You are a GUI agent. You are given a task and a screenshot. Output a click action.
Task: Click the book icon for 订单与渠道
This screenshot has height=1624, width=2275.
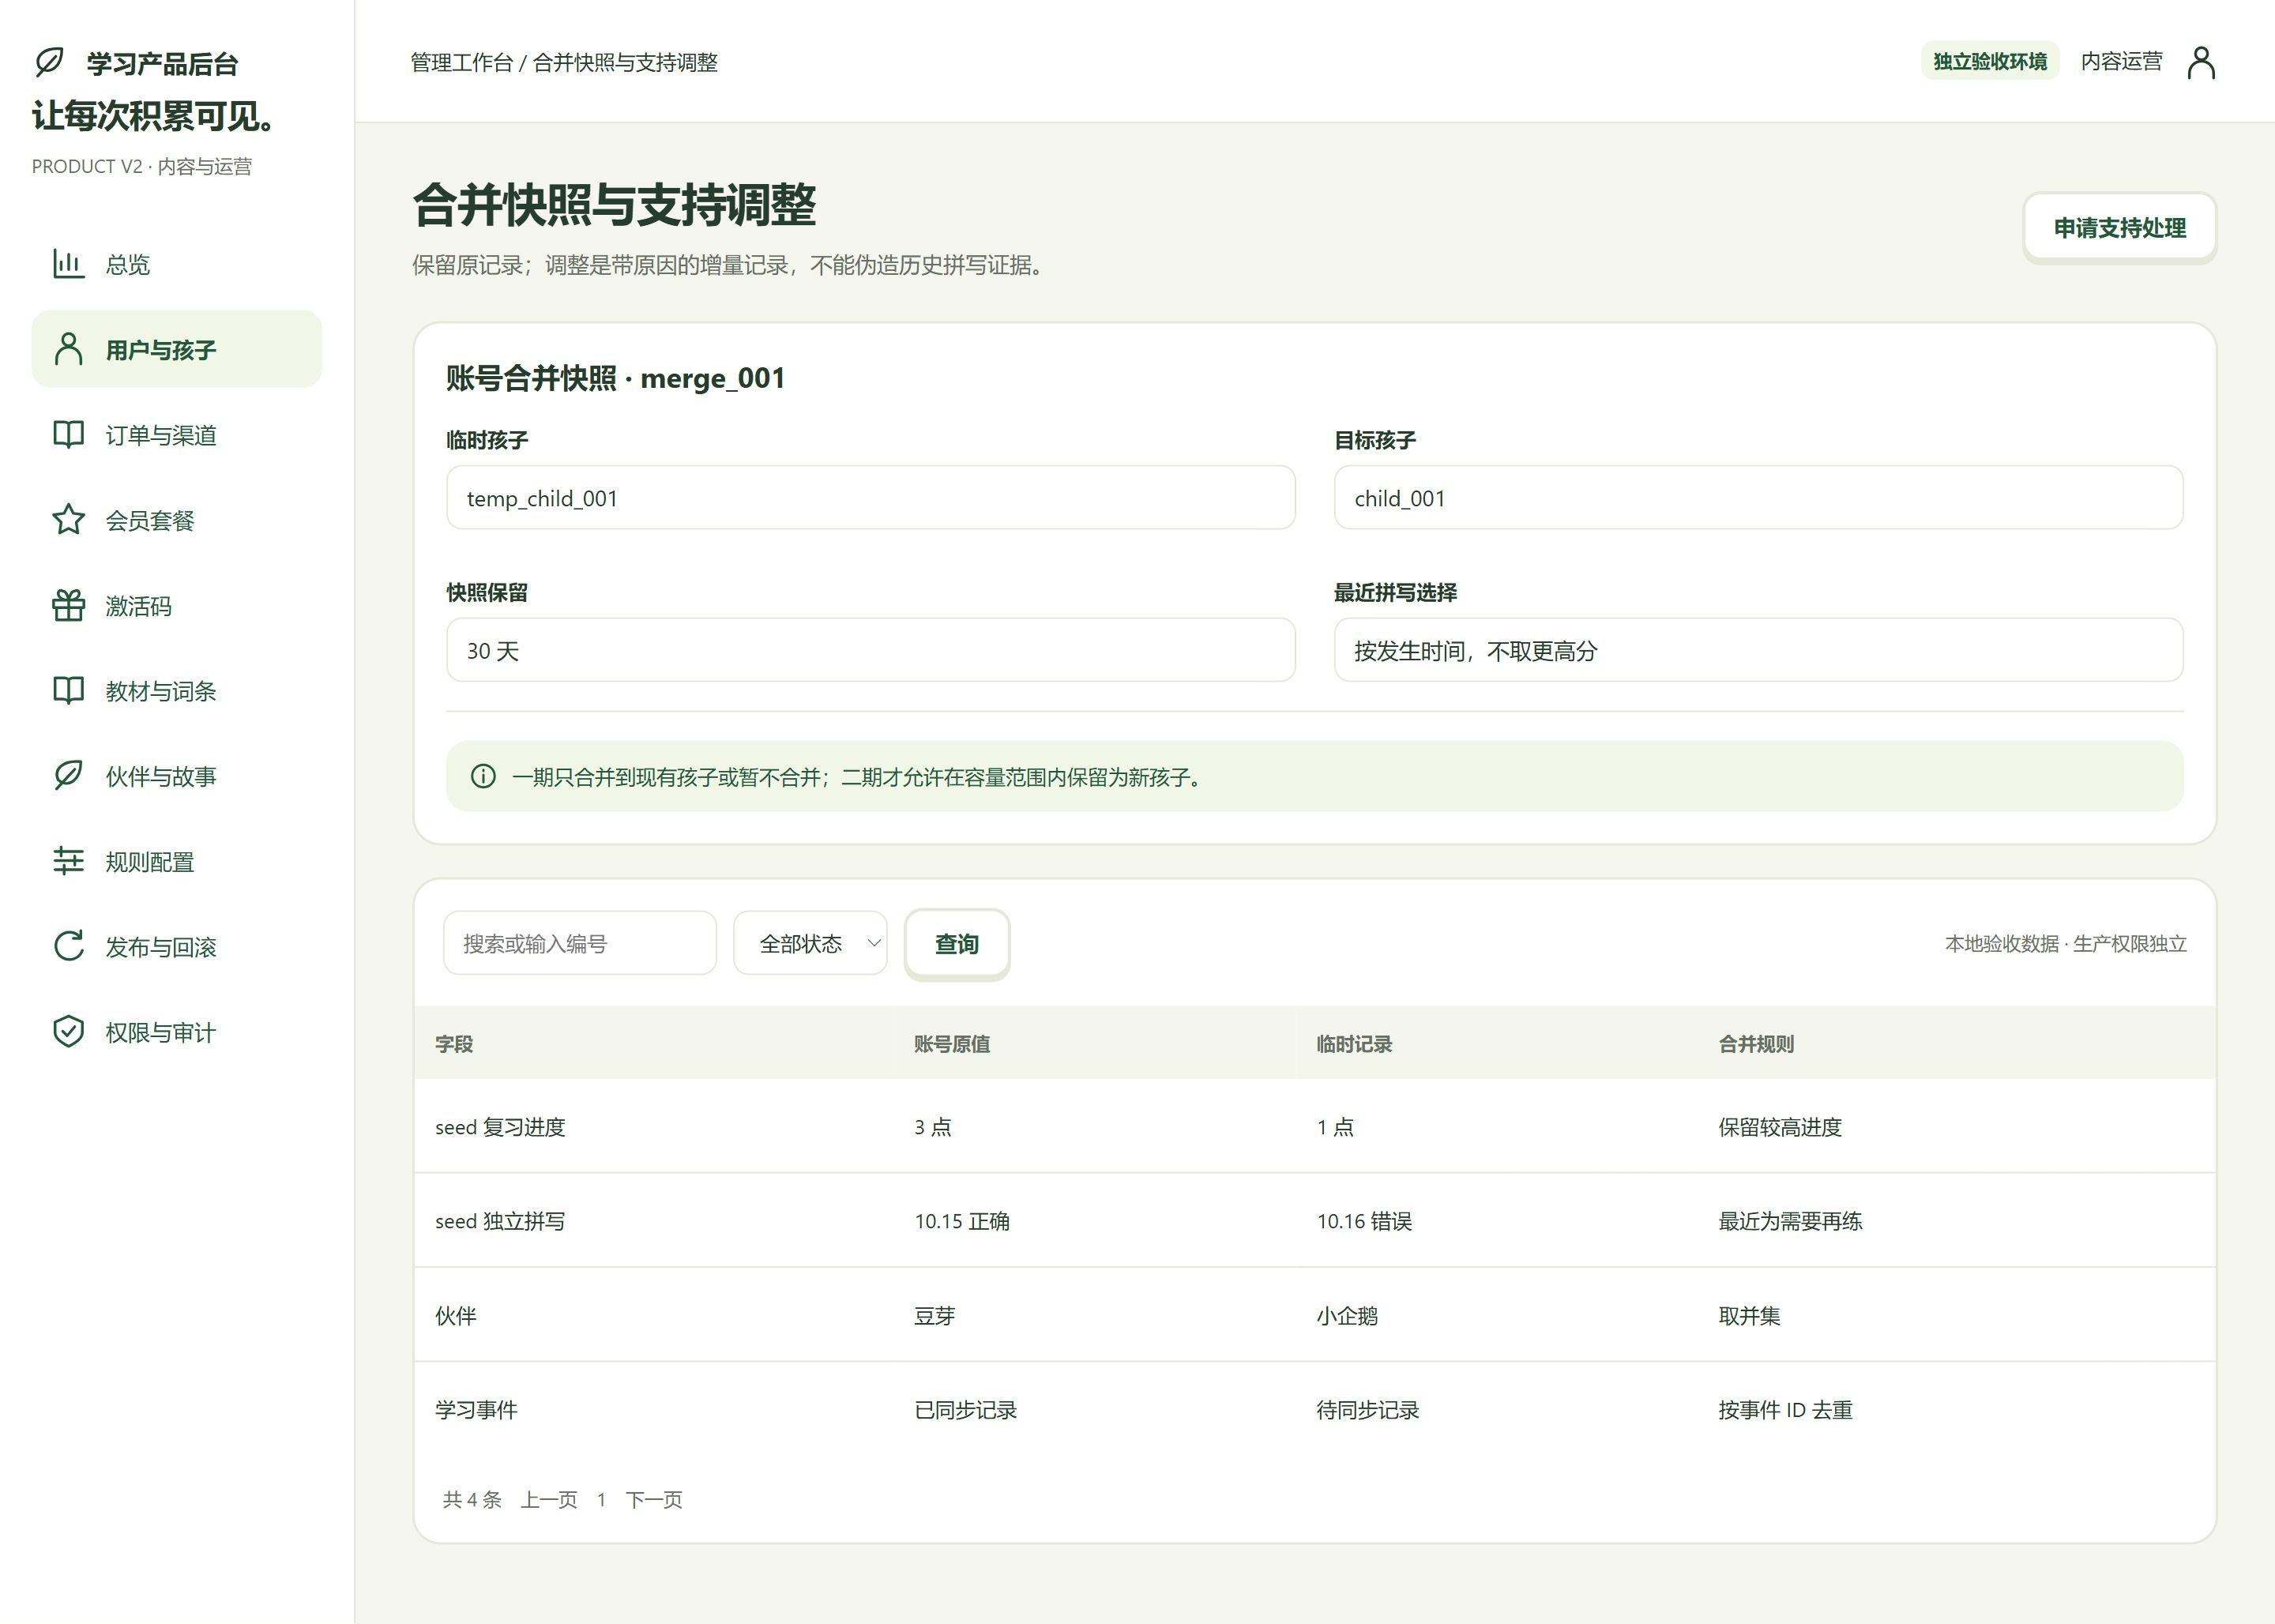pos(68,434)
